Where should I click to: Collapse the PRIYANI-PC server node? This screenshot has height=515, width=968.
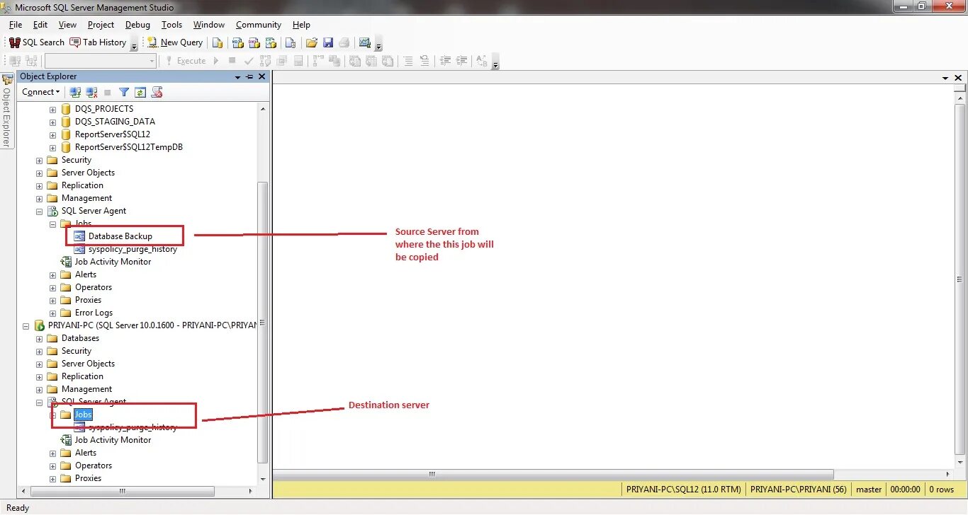pyautogui.click(x=26, y=326)
